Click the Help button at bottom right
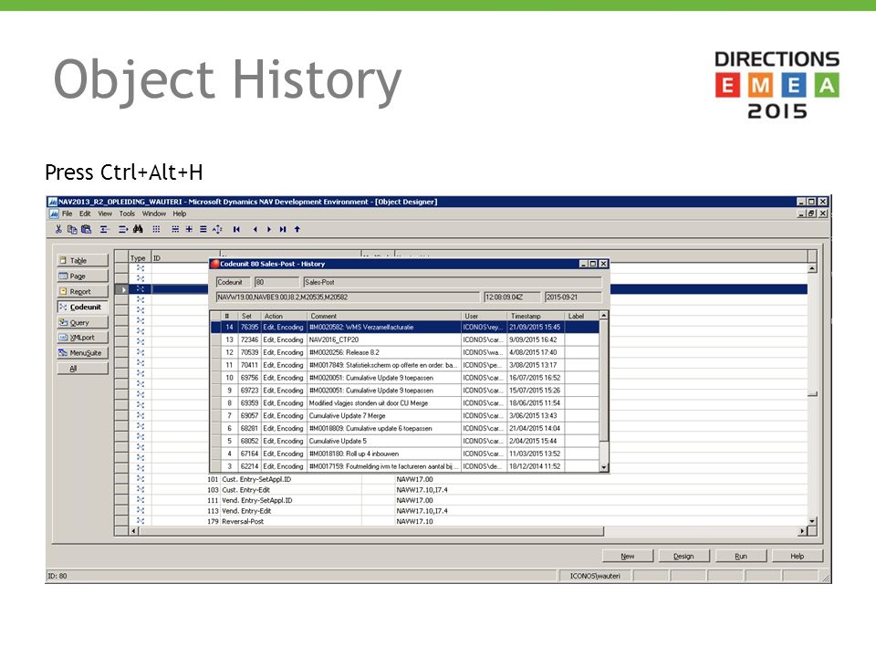 (x=798, y=557)
